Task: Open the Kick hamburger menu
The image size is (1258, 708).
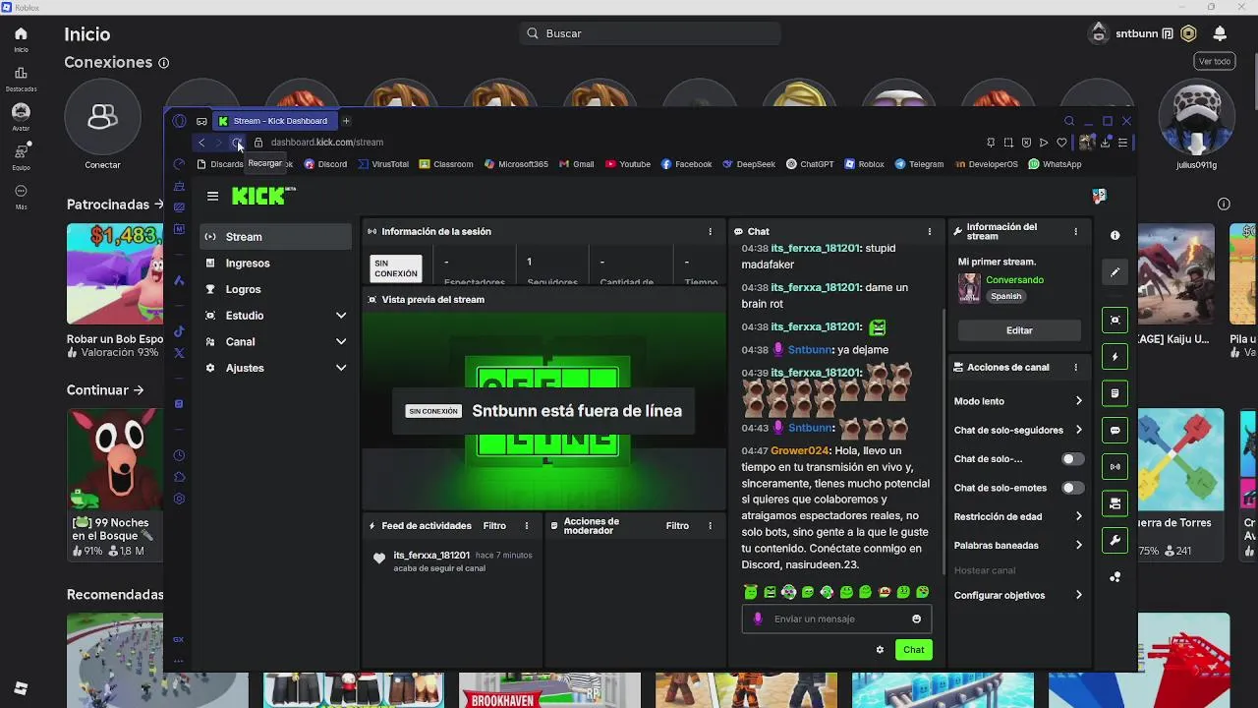Action: click(x=212, y=196)
